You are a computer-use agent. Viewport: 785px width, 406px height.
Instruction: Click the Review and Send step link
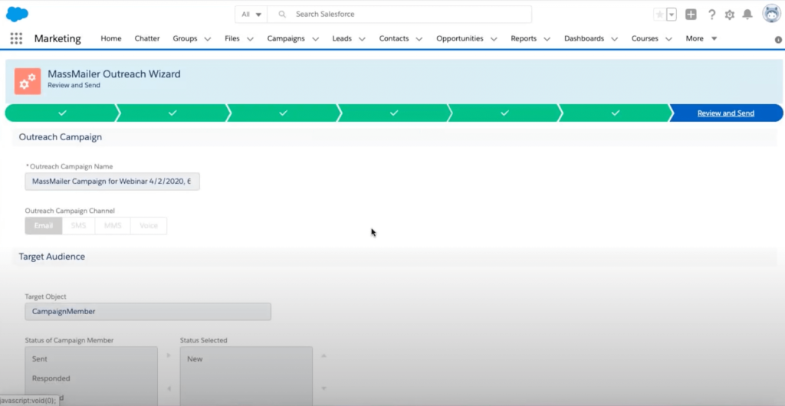725,113
